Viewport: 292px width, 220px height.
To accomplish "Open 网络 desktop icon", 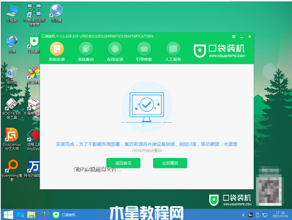I will click(12, 44).
